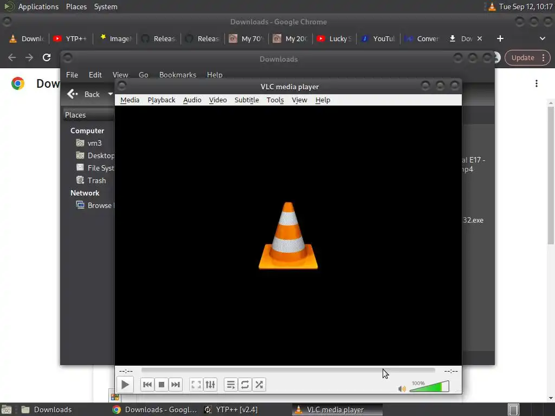Click Back button in file manager
This screenshot has height=416, width=555.
(84, 94)
